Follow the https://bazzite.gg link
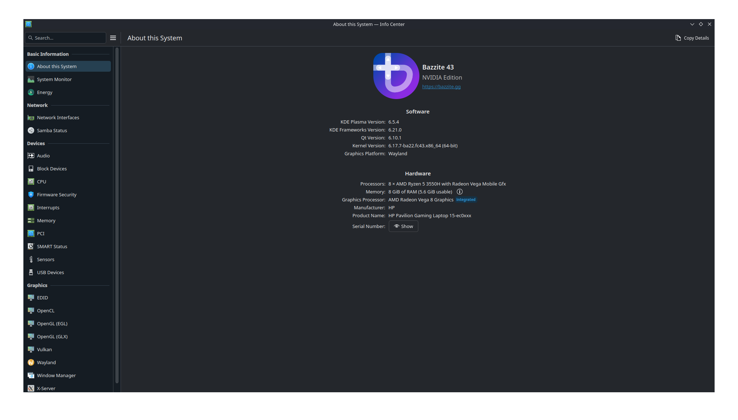Viewport: 738px width, 420px height. [x=441, y=86]
